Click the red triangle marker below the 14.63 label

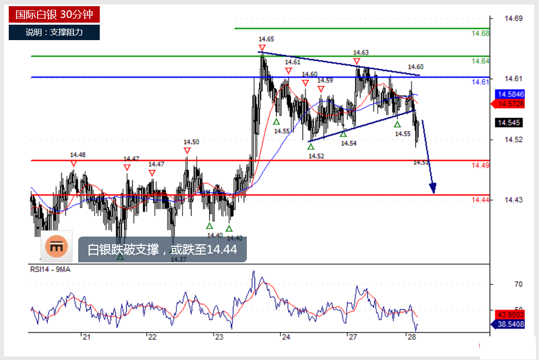[x=357, y=61]
